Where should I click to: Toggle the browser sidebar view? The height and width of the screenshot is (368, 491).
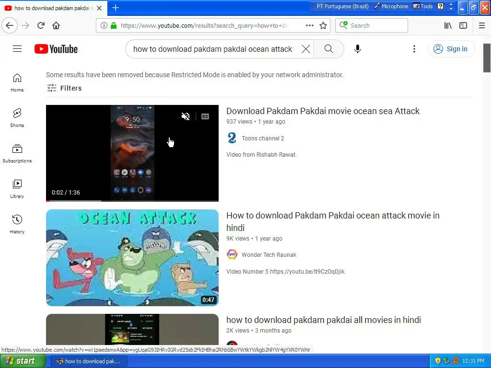pos(463,25)
